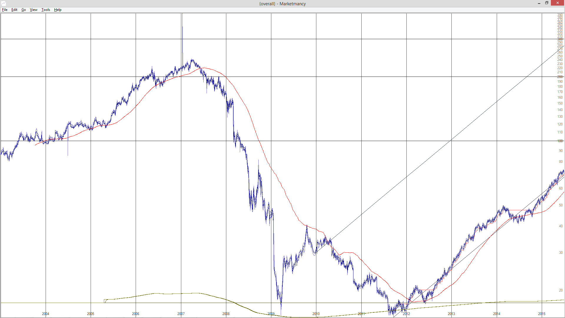565x318 pixels.
Task: Click the 2013 year label on time axis
Action: [x=451, y=314]
